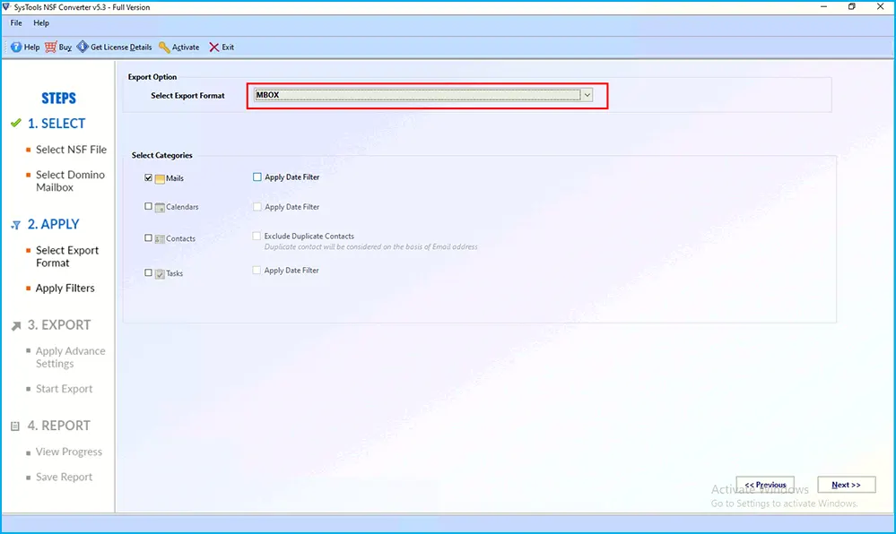
Task: Click the << Previous button
Action: tap(765, 485)
